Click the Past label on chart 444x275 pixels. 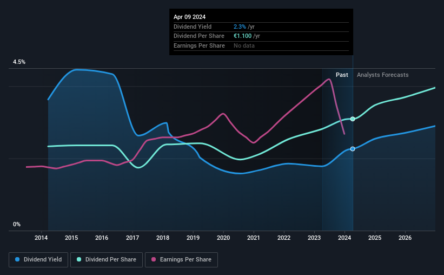[x=342, y=75]
